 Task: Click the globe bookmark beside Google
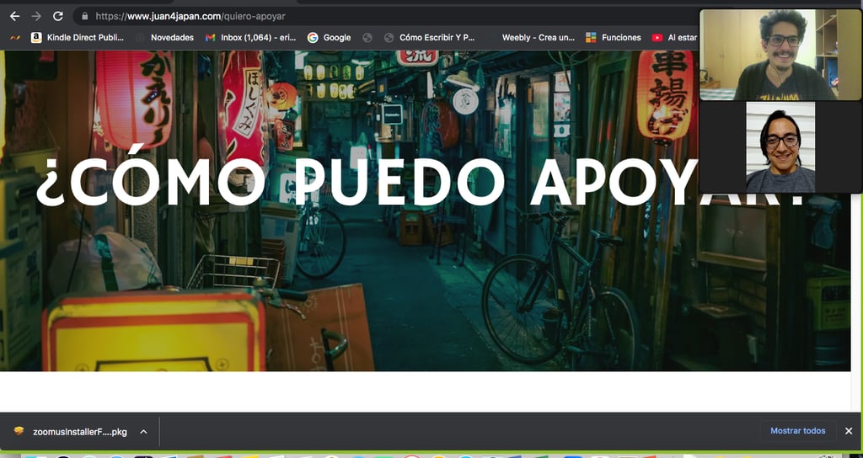tap(367, 37)
